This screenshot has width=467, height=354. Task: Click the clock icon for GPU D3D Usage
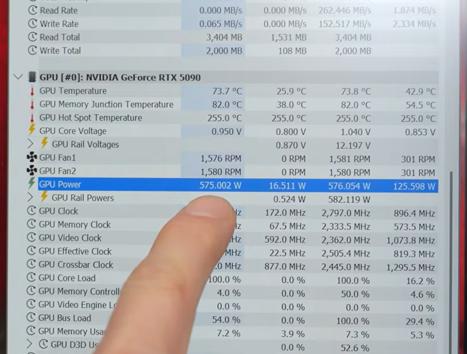(x=43, y=344)
